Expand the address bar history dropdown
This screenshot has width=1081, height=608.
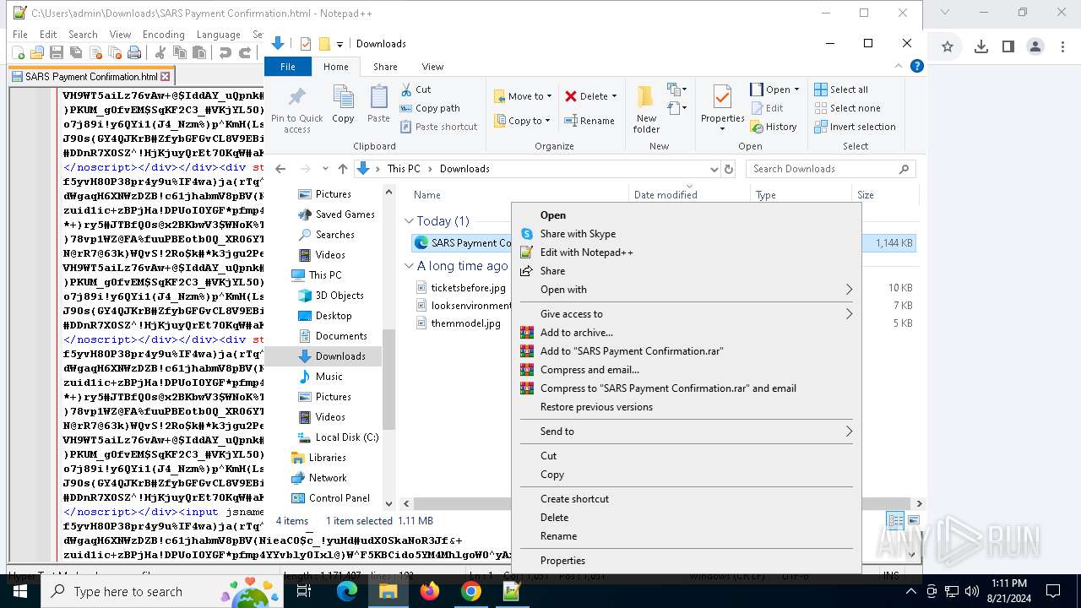[x=714, y=169]
